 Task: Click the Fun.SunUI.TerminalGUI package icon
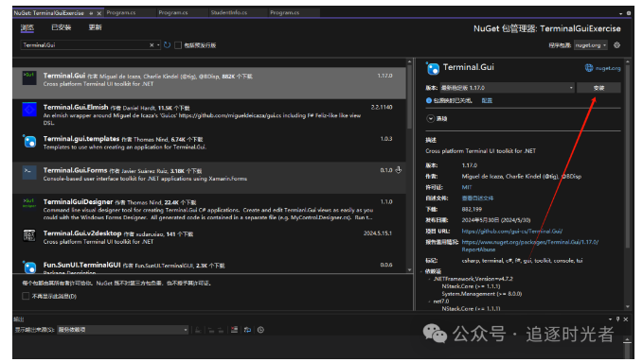tap(29, 267)
